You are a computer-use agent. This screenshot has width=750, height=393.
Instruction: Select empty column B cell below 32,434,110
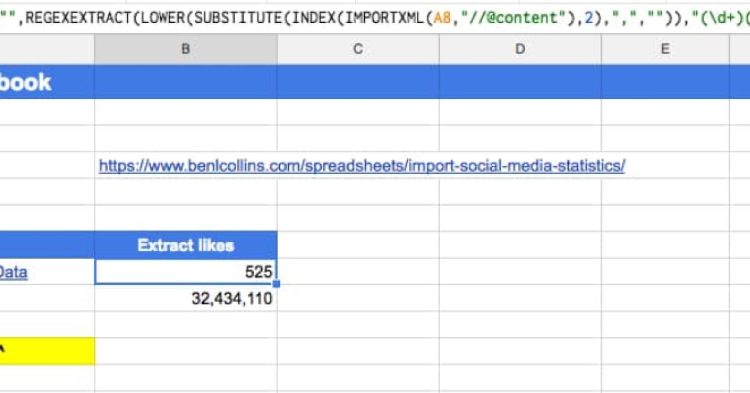(x=186, y=325)
